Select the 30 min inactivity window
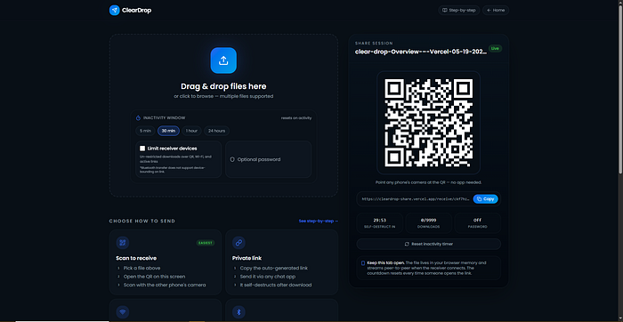The width and height of the screenshot is (623, 322). 168,131
